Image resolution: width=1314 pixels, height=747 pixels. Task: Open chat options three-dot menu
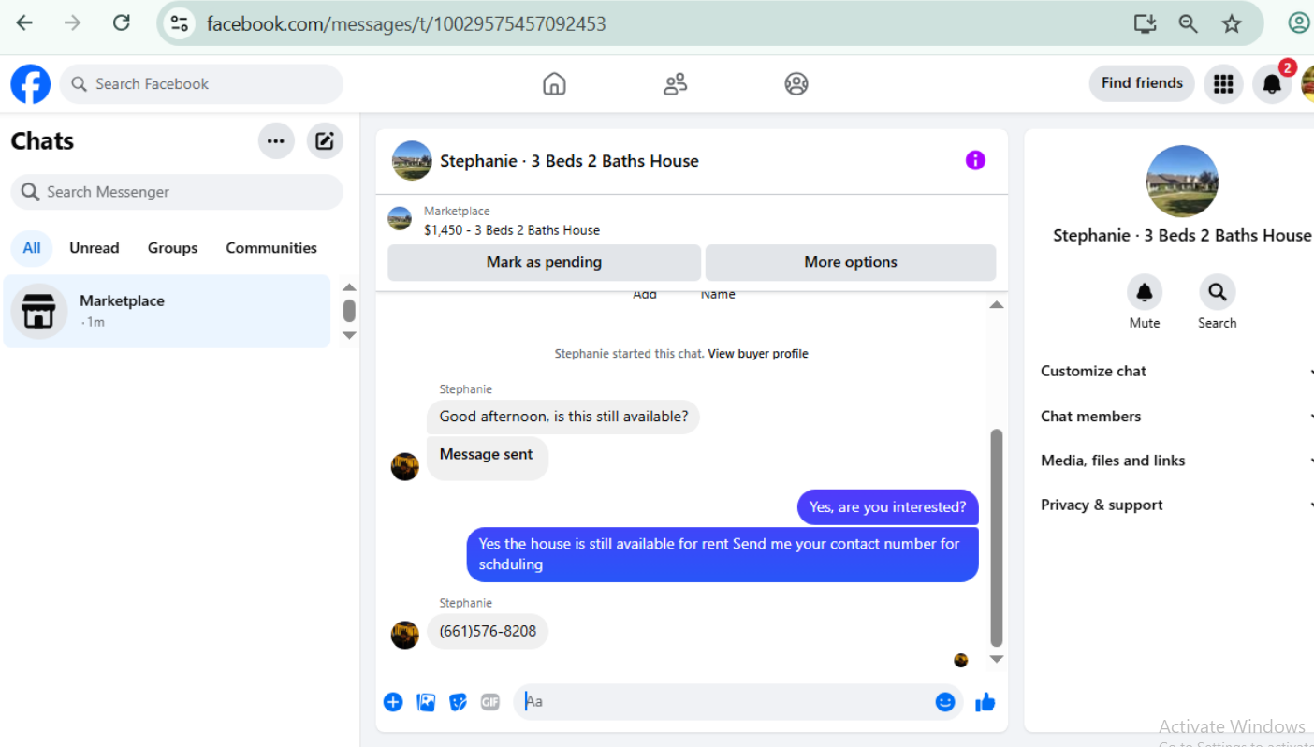276,141
